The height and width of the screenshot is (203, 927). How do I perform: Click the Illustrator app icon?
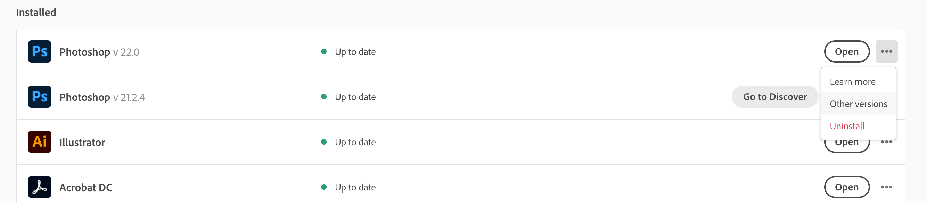click(x=40, y=142)
